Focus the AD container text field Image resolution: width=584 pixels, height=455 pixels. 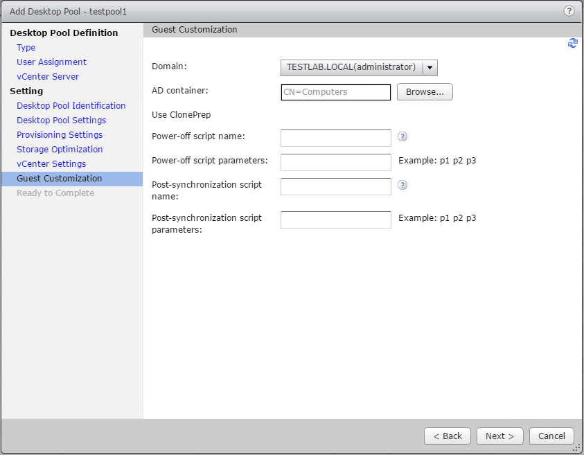coord(336,92)
